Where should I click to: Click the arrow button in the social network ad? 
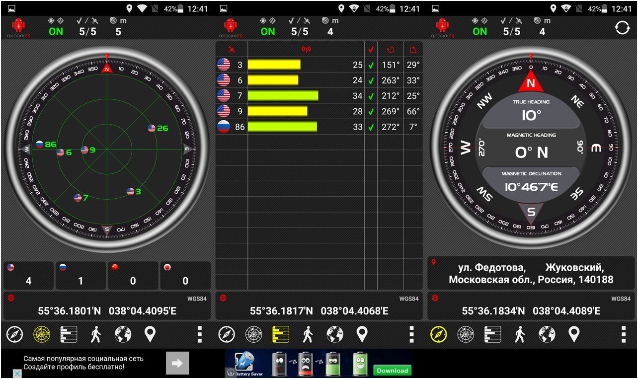177,363
